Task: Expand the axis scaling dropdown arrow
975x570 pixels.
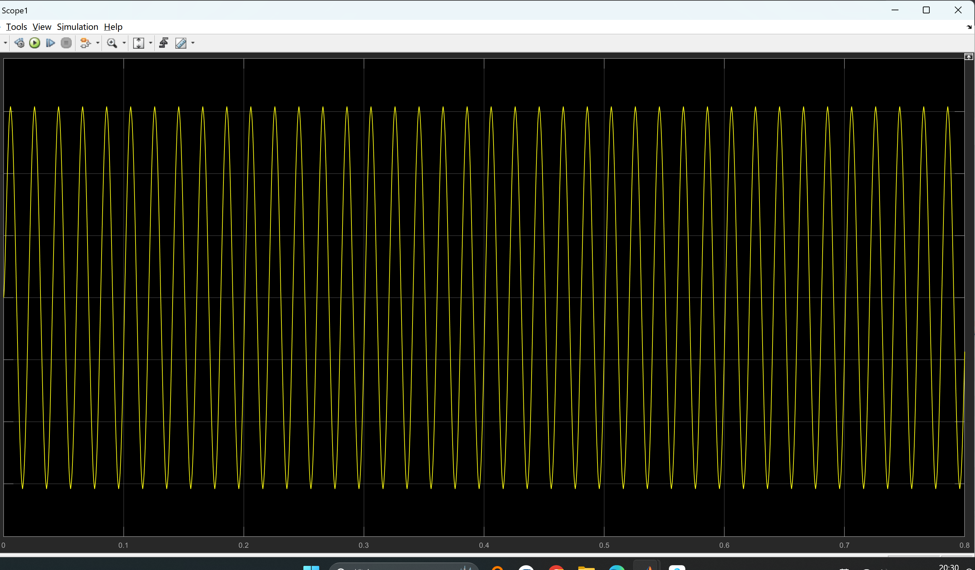Action: 151,43
